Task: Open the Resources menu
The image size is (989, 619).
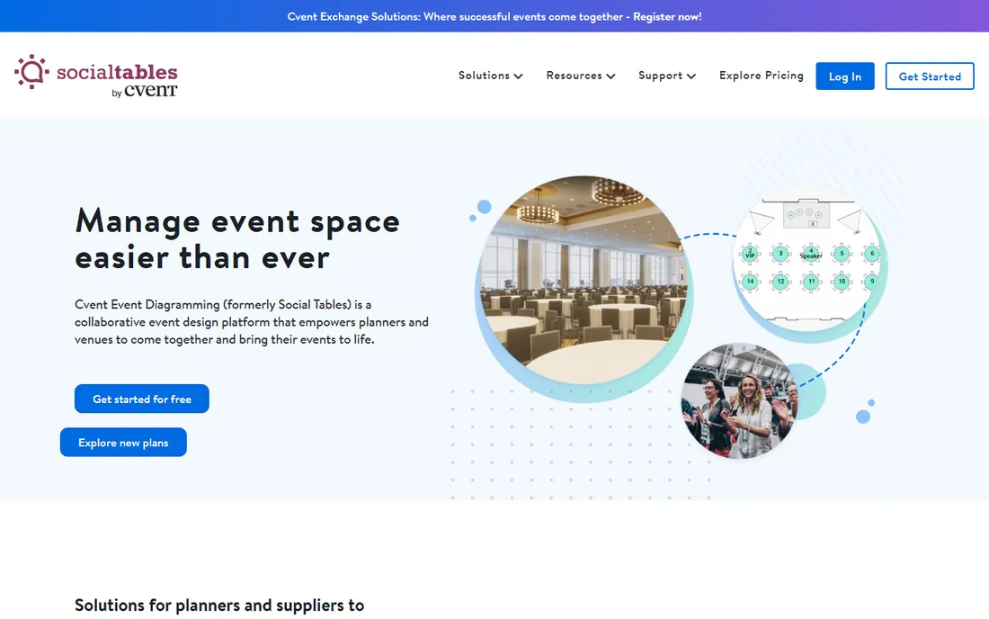Action: (580, 76)
